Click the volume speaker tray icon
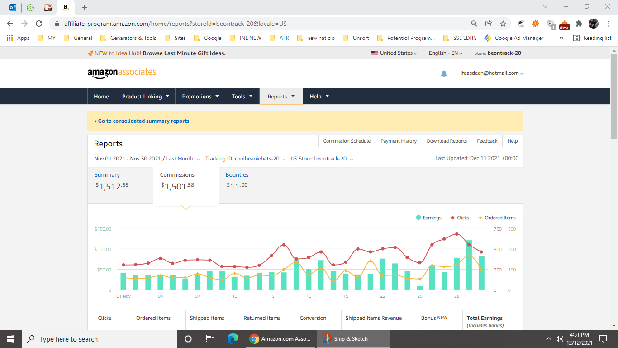The width and height of the screenshot is (618, 348). pyautogui.click(x=560, y=339)
